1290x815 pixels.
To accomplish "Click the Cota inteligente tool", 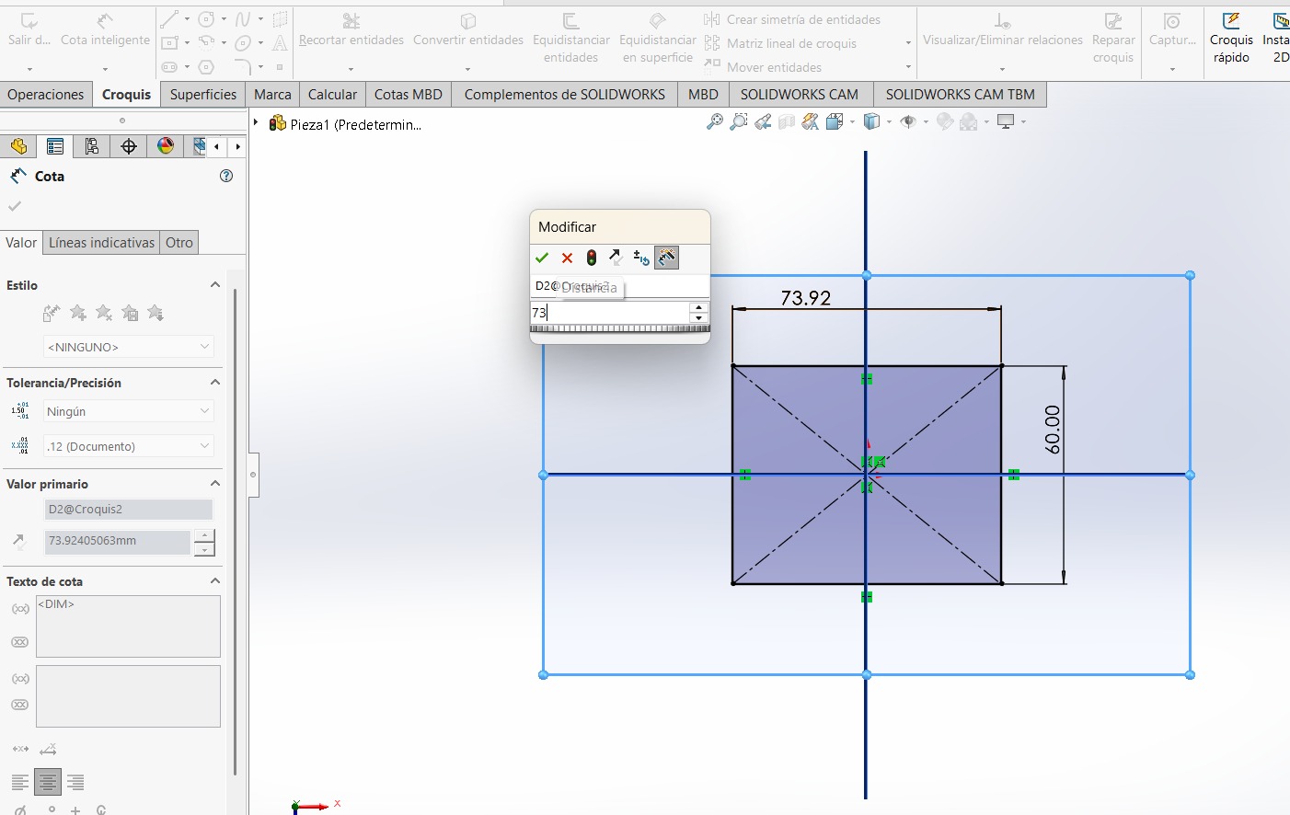I will (105, 31).
